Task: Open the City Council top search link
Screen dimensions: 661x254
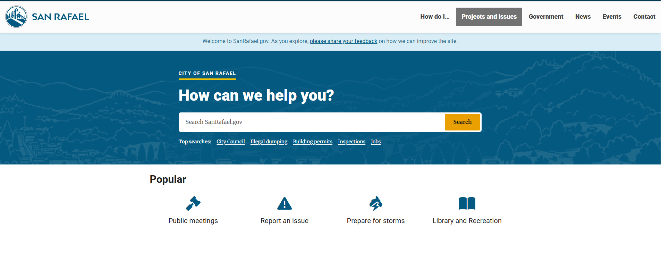Action: (231, 142)
